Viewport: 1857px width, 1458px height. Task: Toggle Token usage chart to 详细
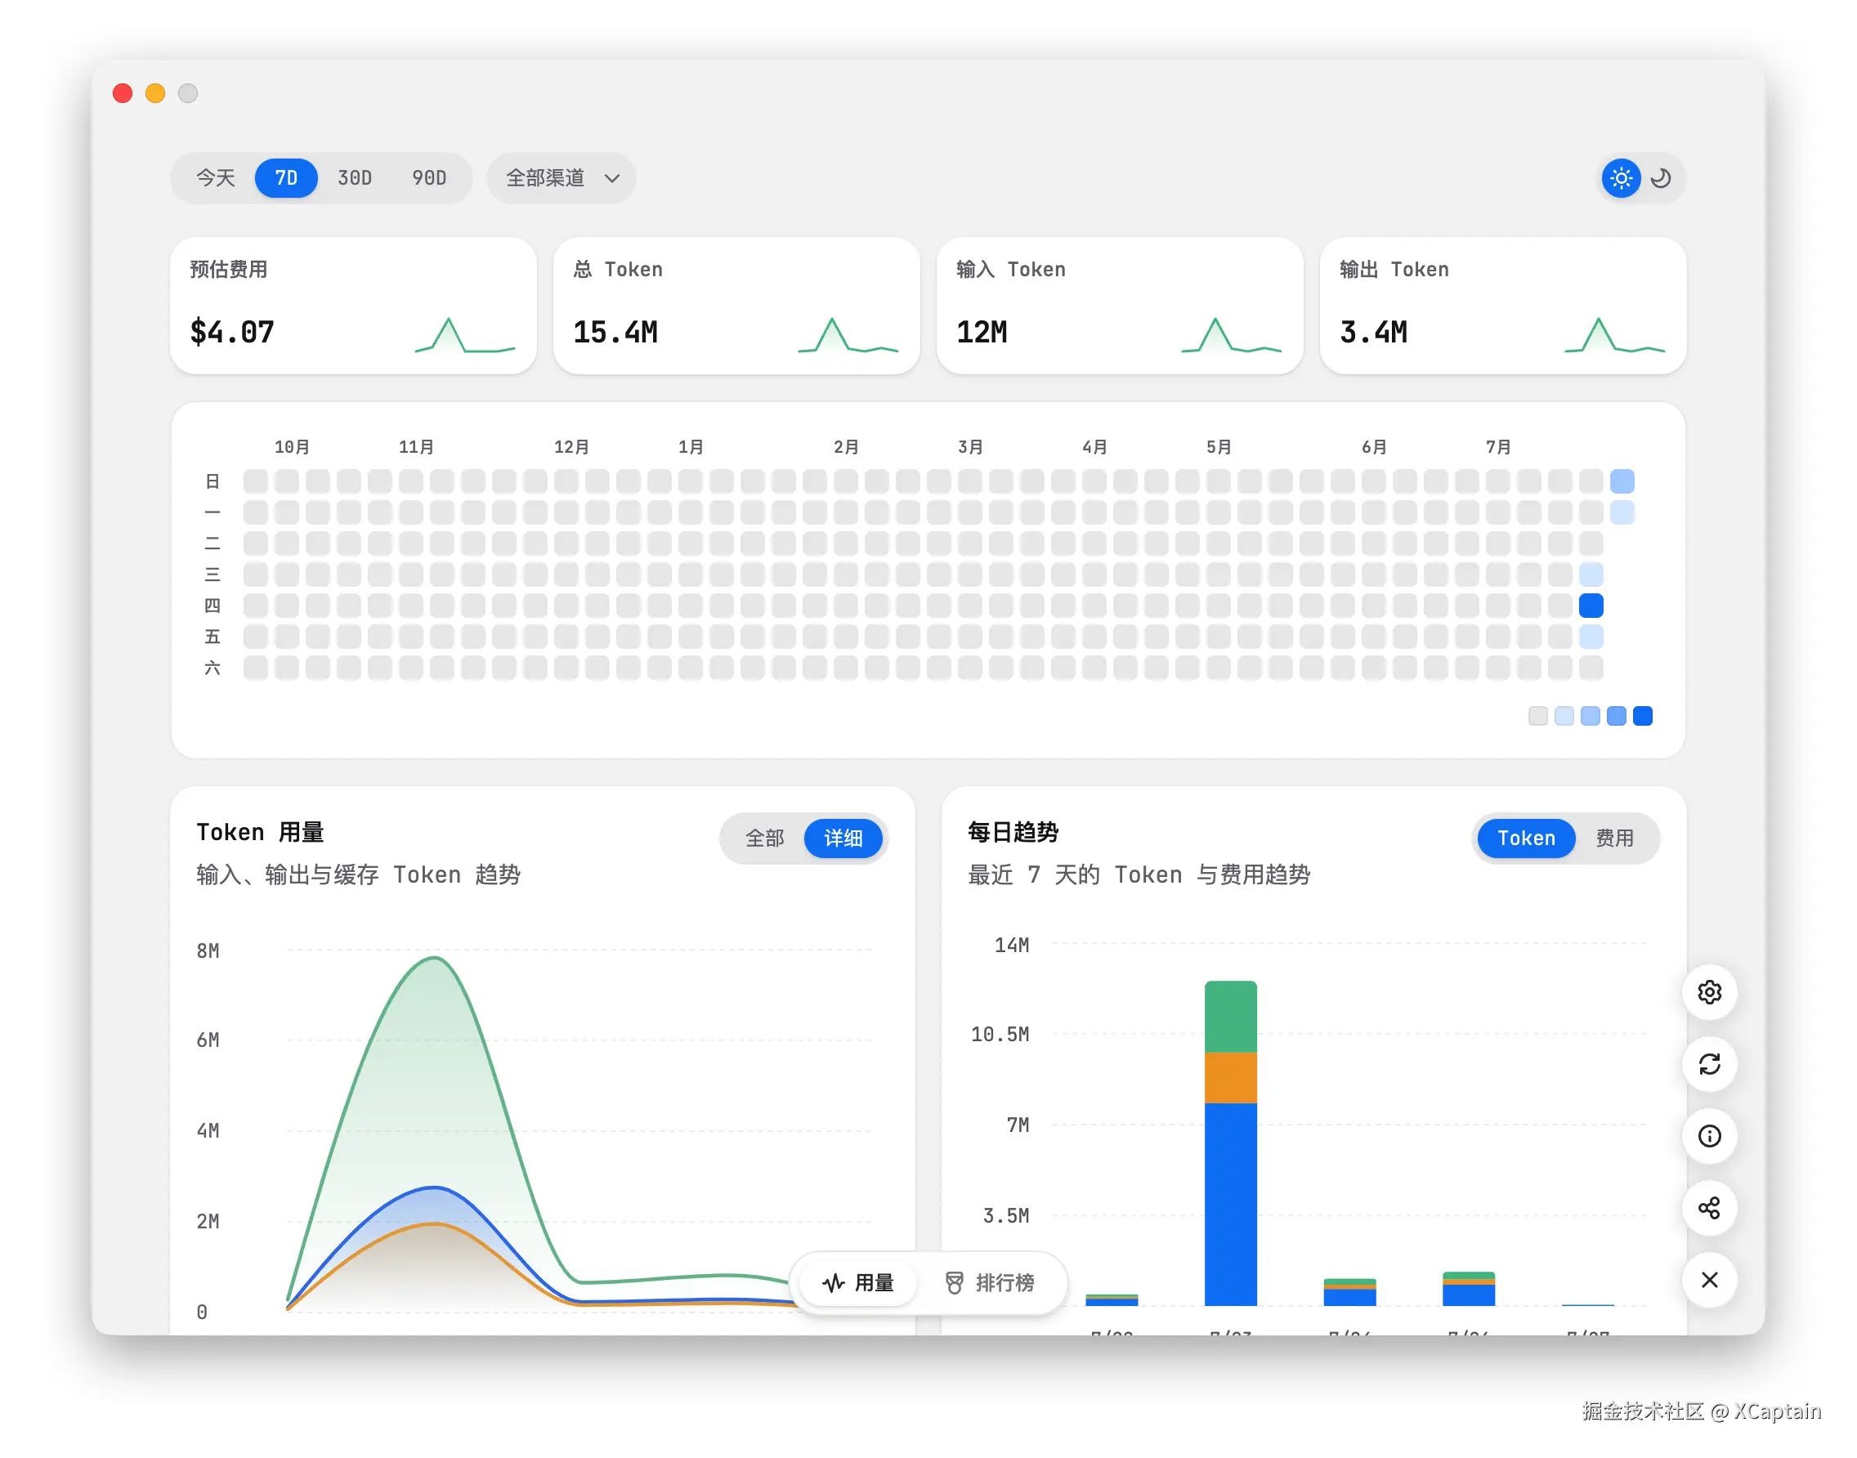point(843,839)
